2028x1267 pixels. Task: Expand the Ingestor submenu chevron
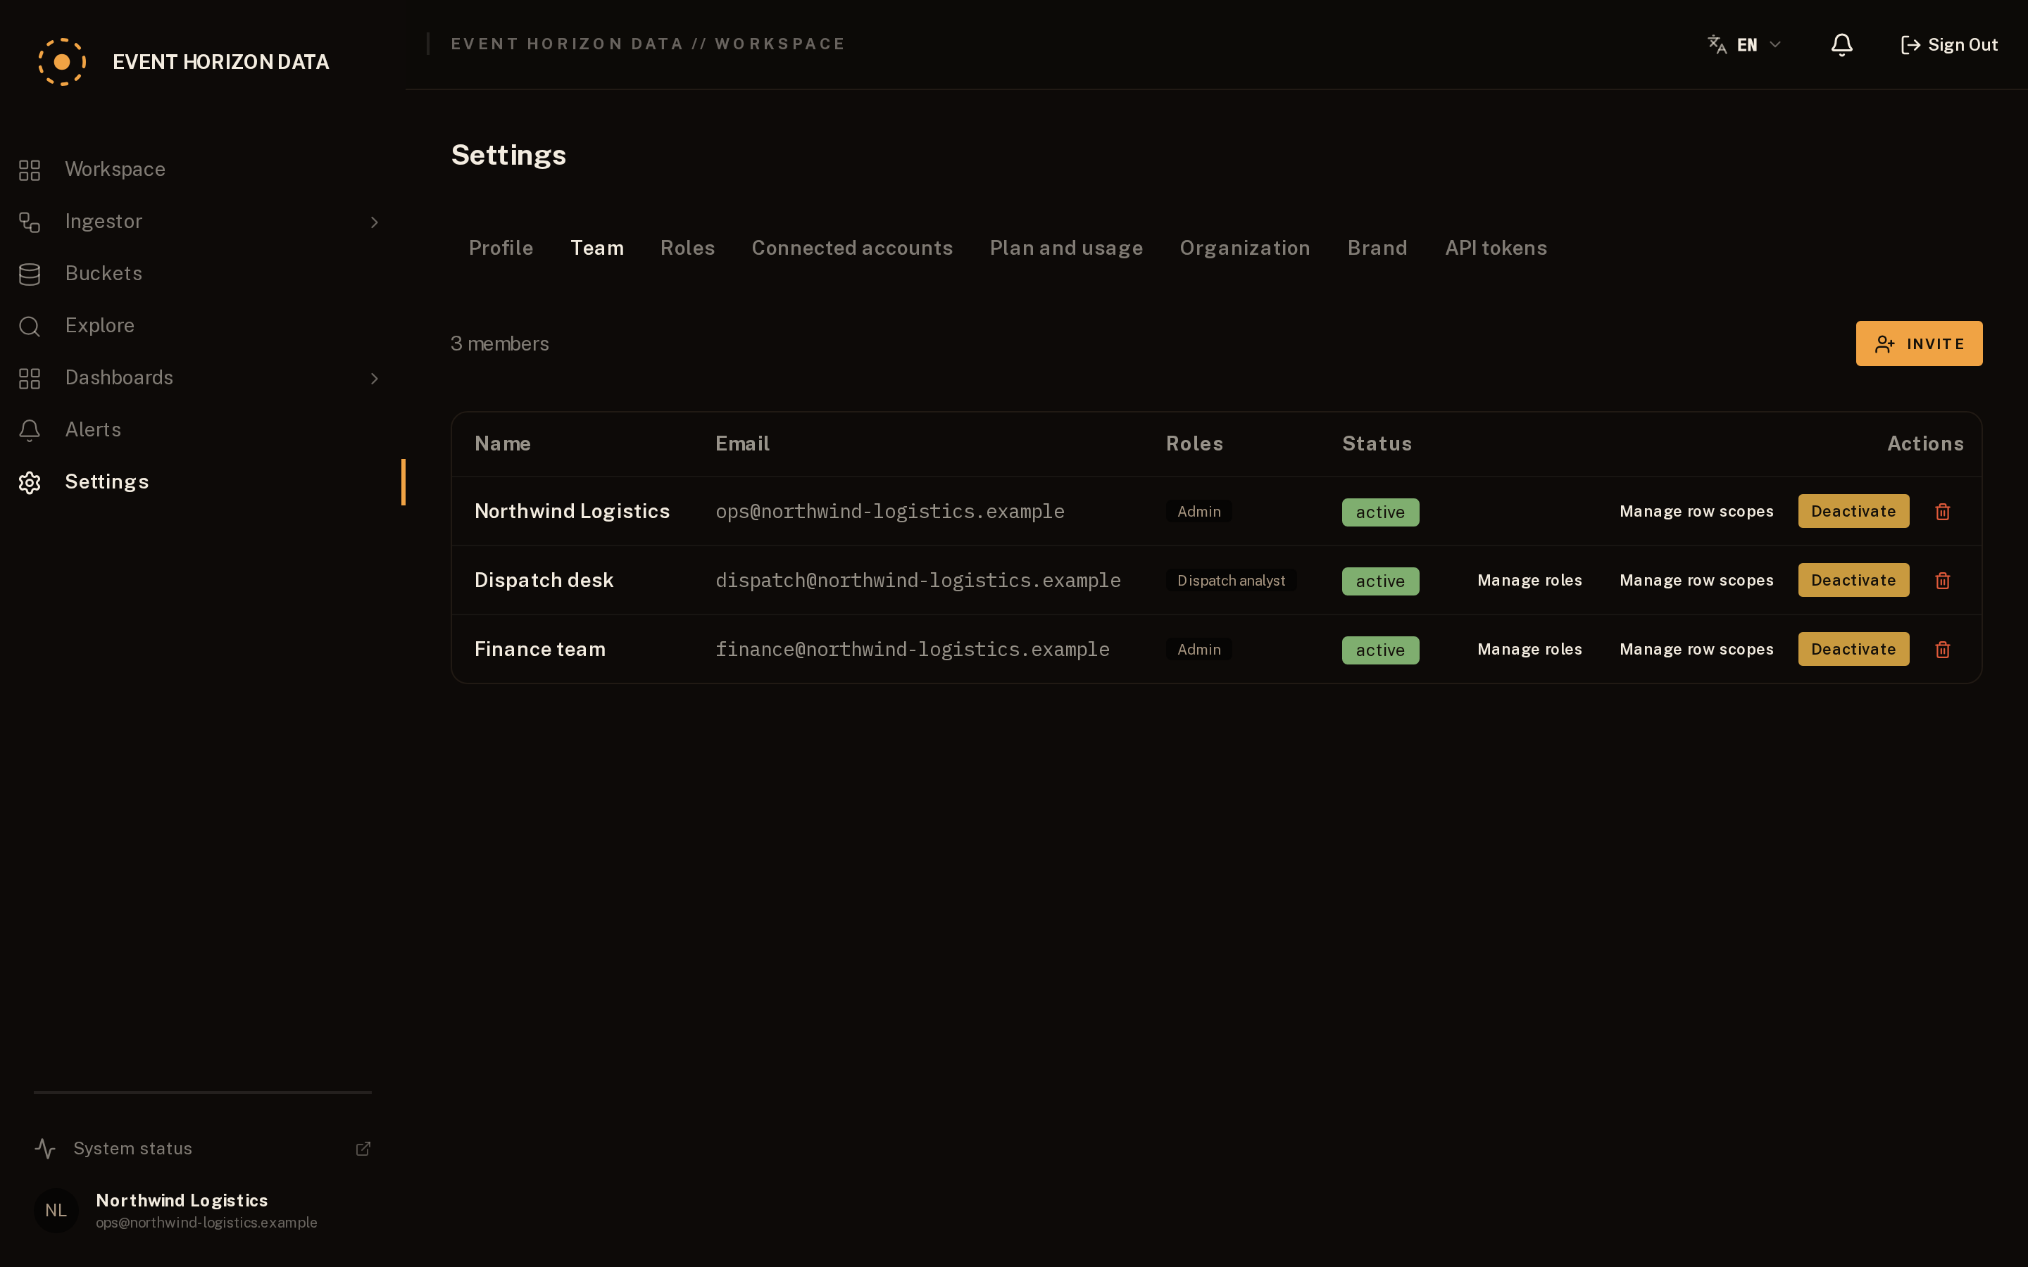[375, 222]
